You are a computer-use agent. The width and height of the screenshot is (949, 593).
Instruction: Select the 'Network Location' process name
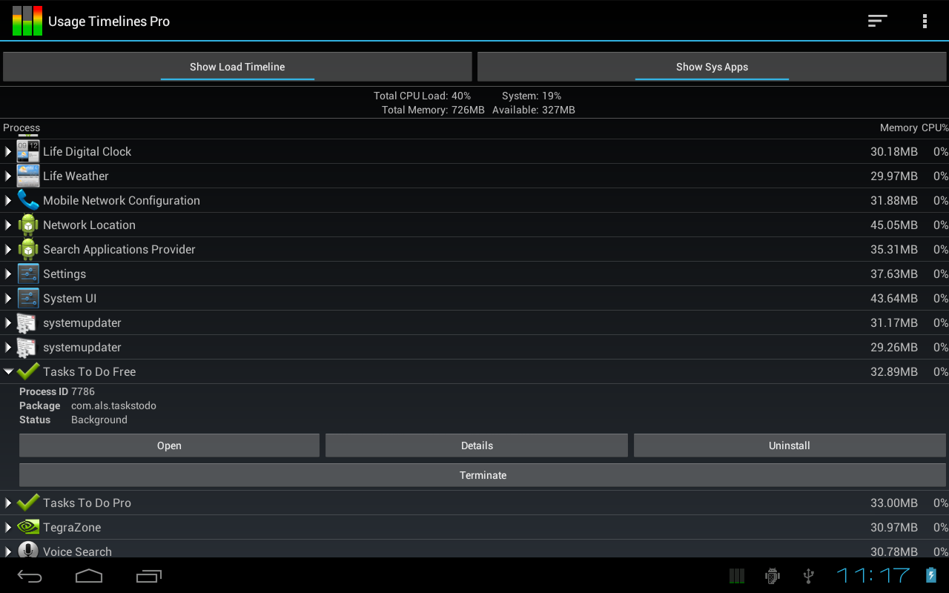pyautogui.click(x=89, y=225)
